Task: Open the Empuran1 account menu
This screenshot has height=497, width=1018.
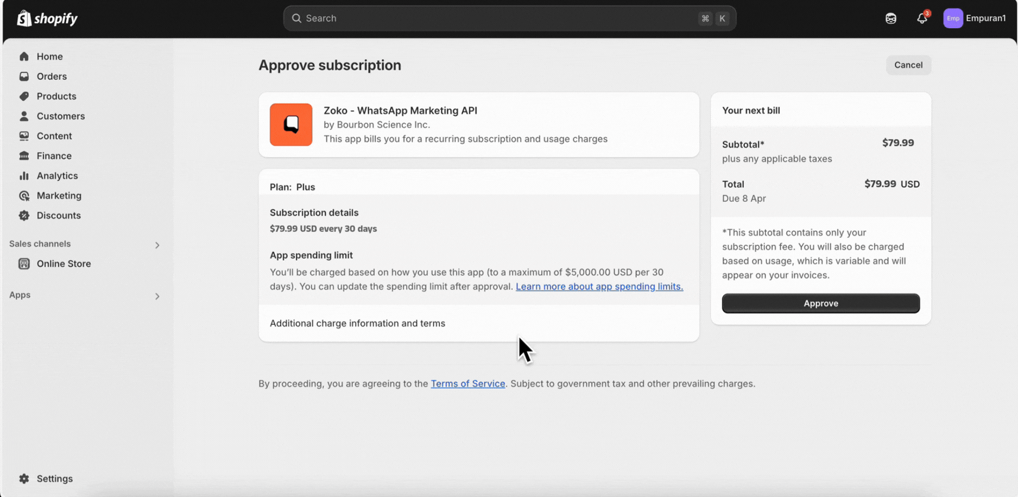Action: [975, 18]
